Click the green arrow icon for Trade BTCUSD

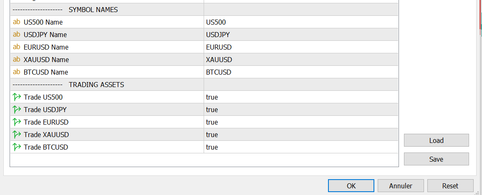click(x=17, y=147)
